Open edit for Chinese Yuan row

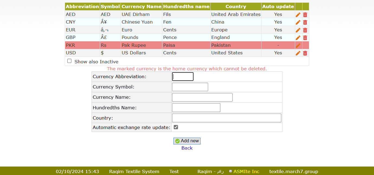tap(298, 22)
